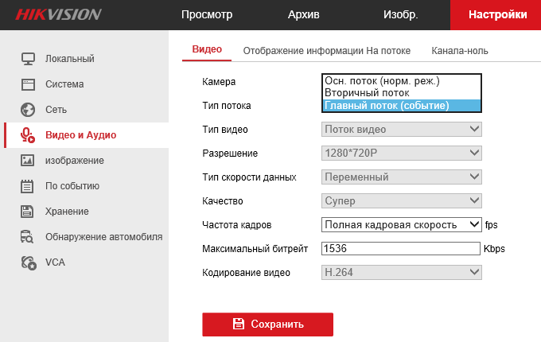The height and width of the screenshot is (342, 541).
Task: Switch to the 'Канала-ноль' tab
Action: coord(460,50)
